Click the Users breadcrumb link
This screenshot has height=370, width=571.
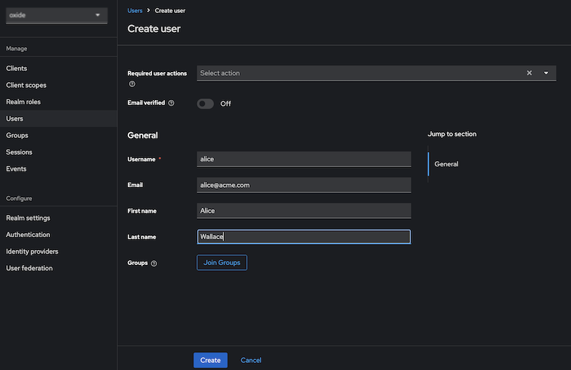tap(134, 11)
